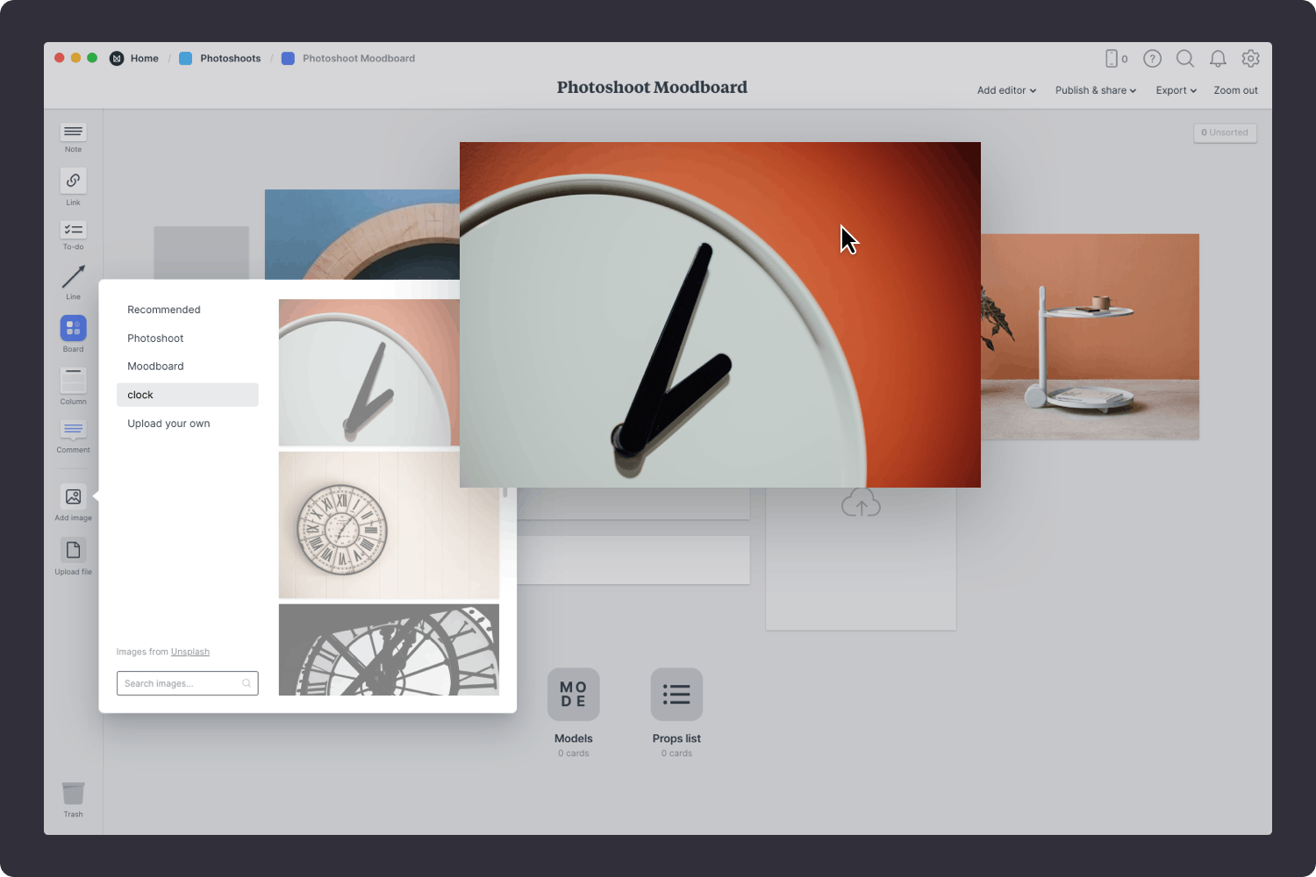Image resolution: width=1316 pixels, height=877 pixels.
Task: Select Moodboard image category
Action: 187,366
